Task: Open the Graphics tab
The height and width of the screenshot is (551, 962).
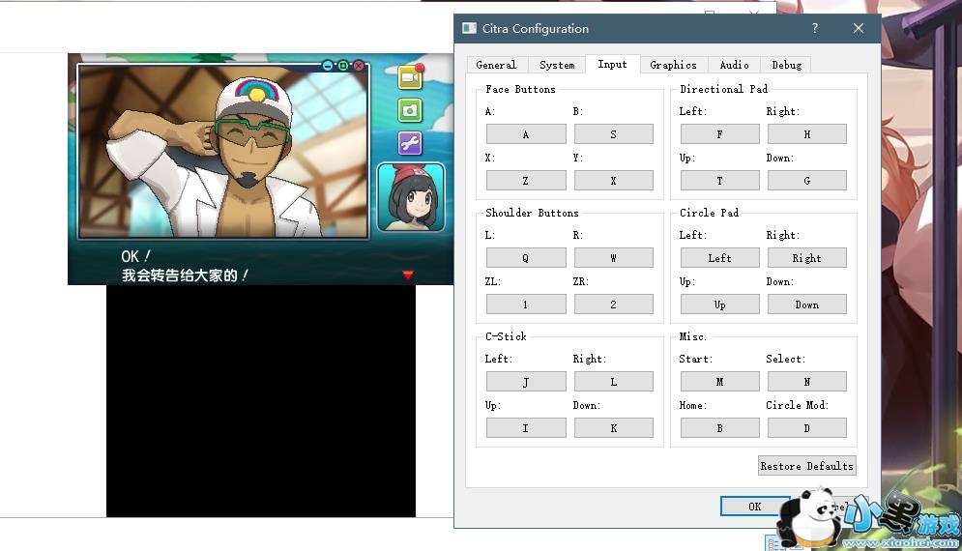Action: 673,65
